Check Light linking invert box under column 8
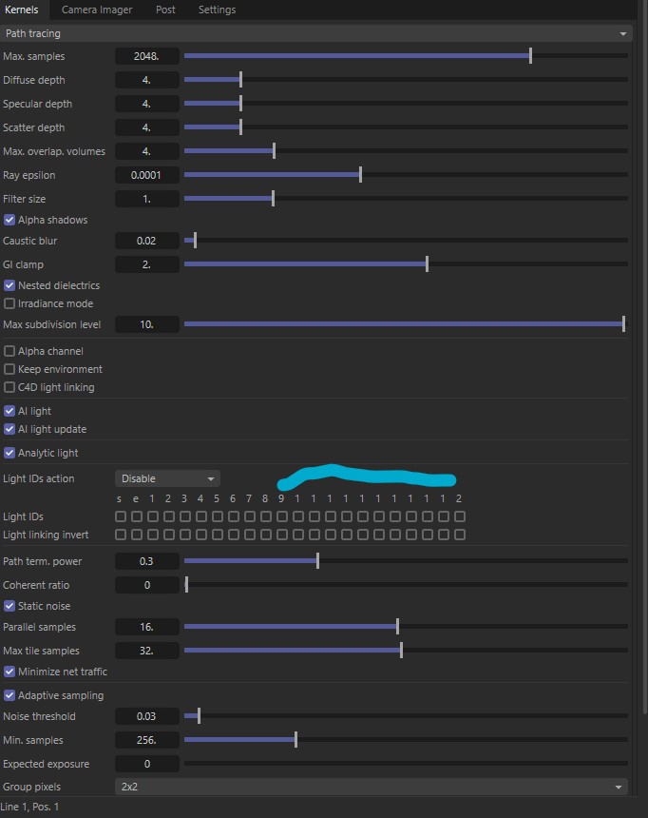648x818 pixels. [266, 535]
